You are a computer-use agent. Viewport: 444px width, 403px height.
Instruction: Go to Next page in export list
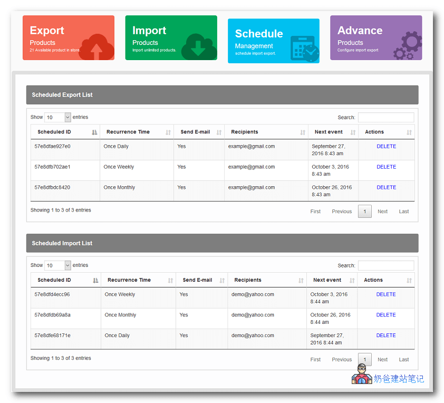tap(382, 212)
